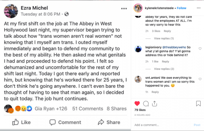Image resolution: width=204 pixels, height=131 pixels.
Task: Reply to snt.antoni's comment
Action: tap(155, 92)
